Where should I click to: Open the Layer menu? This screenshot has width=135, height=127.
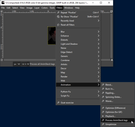37,8
